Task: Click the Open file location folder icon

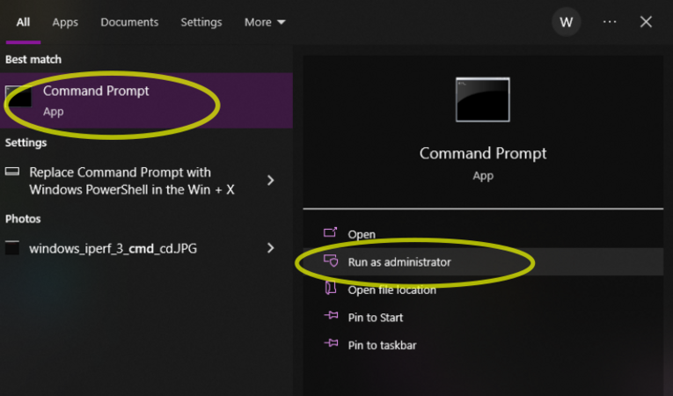Action: pos(331,290)
